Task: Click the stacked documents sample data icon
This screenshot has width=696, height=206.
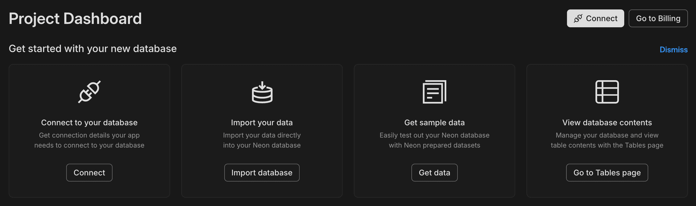Action: pyautogui.click(x=434, y=92)
